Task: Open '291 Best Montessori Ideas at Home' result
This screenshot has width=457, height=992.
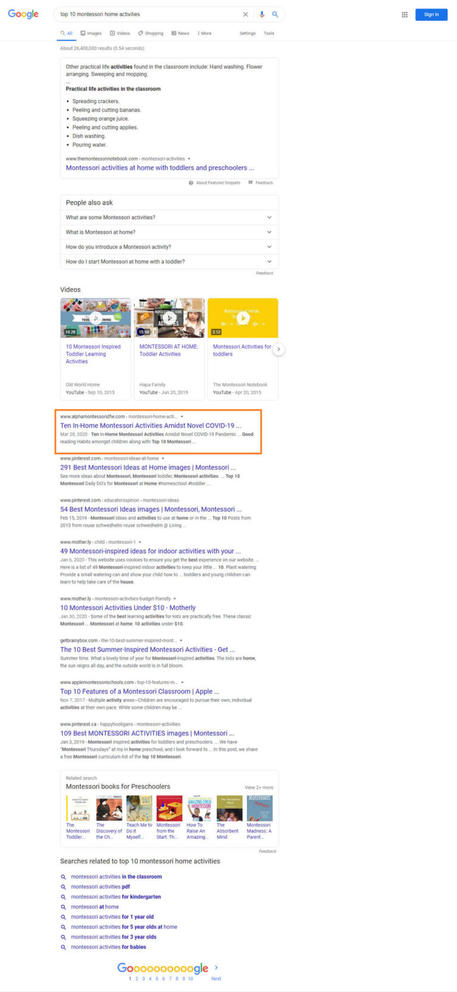Action: [148, 467]
